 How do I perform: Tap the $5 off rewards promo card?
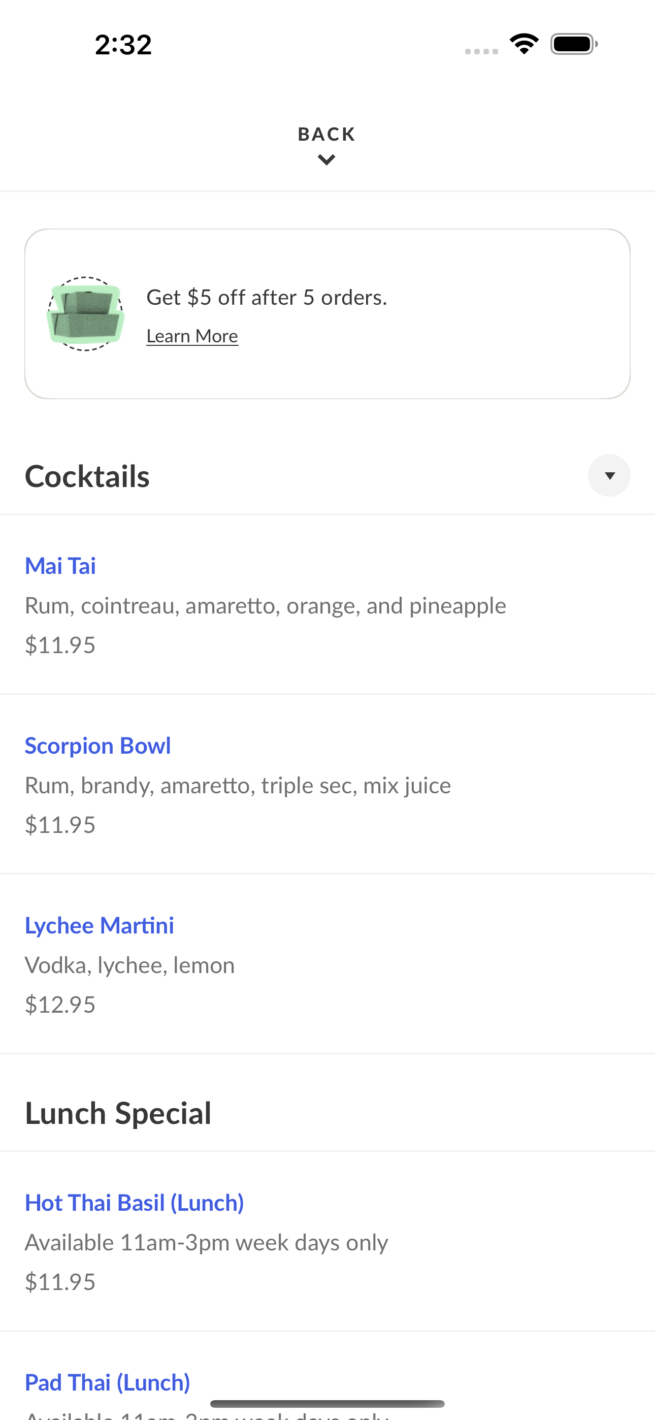[327, 314]
